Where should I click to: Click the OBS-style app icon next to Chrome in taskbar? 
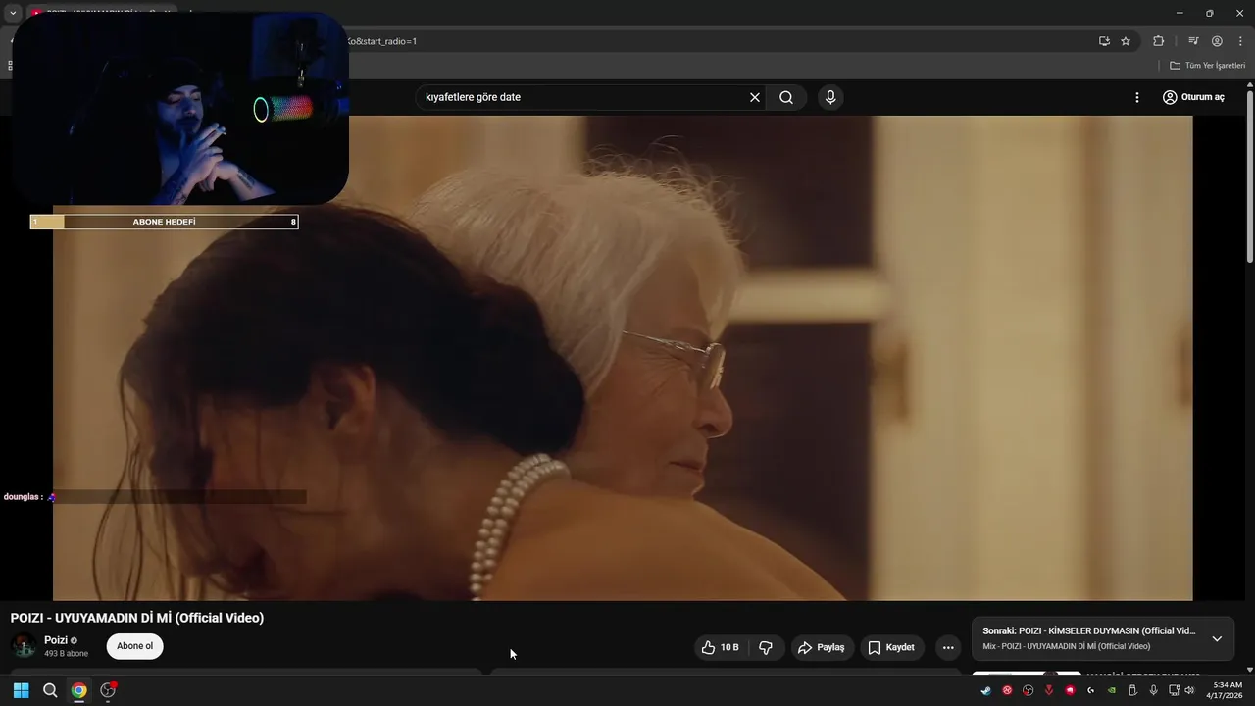(108, 690)
